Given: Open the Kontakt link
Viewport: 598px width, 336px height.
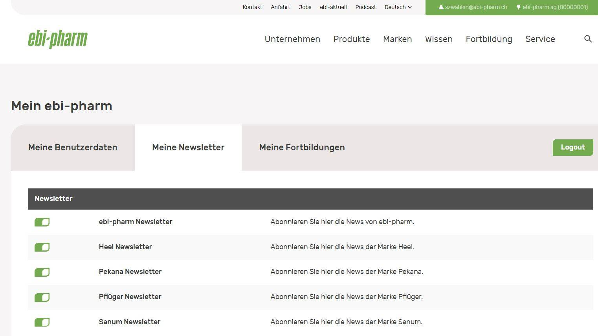Looking at the screenshot, I should tap(252, 7).
